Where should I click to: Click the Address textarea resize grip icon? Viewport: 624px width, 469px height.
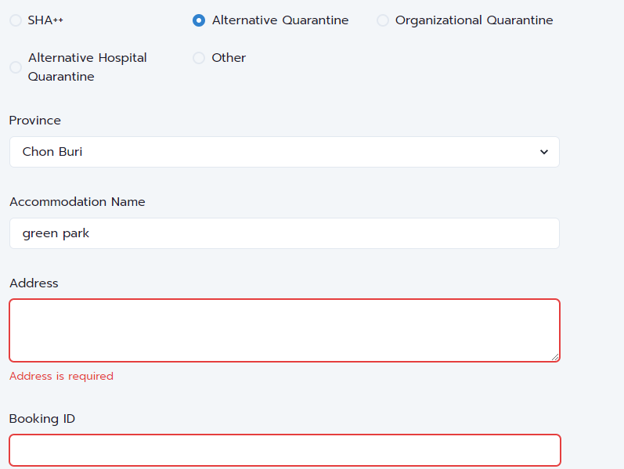[555, 357]
